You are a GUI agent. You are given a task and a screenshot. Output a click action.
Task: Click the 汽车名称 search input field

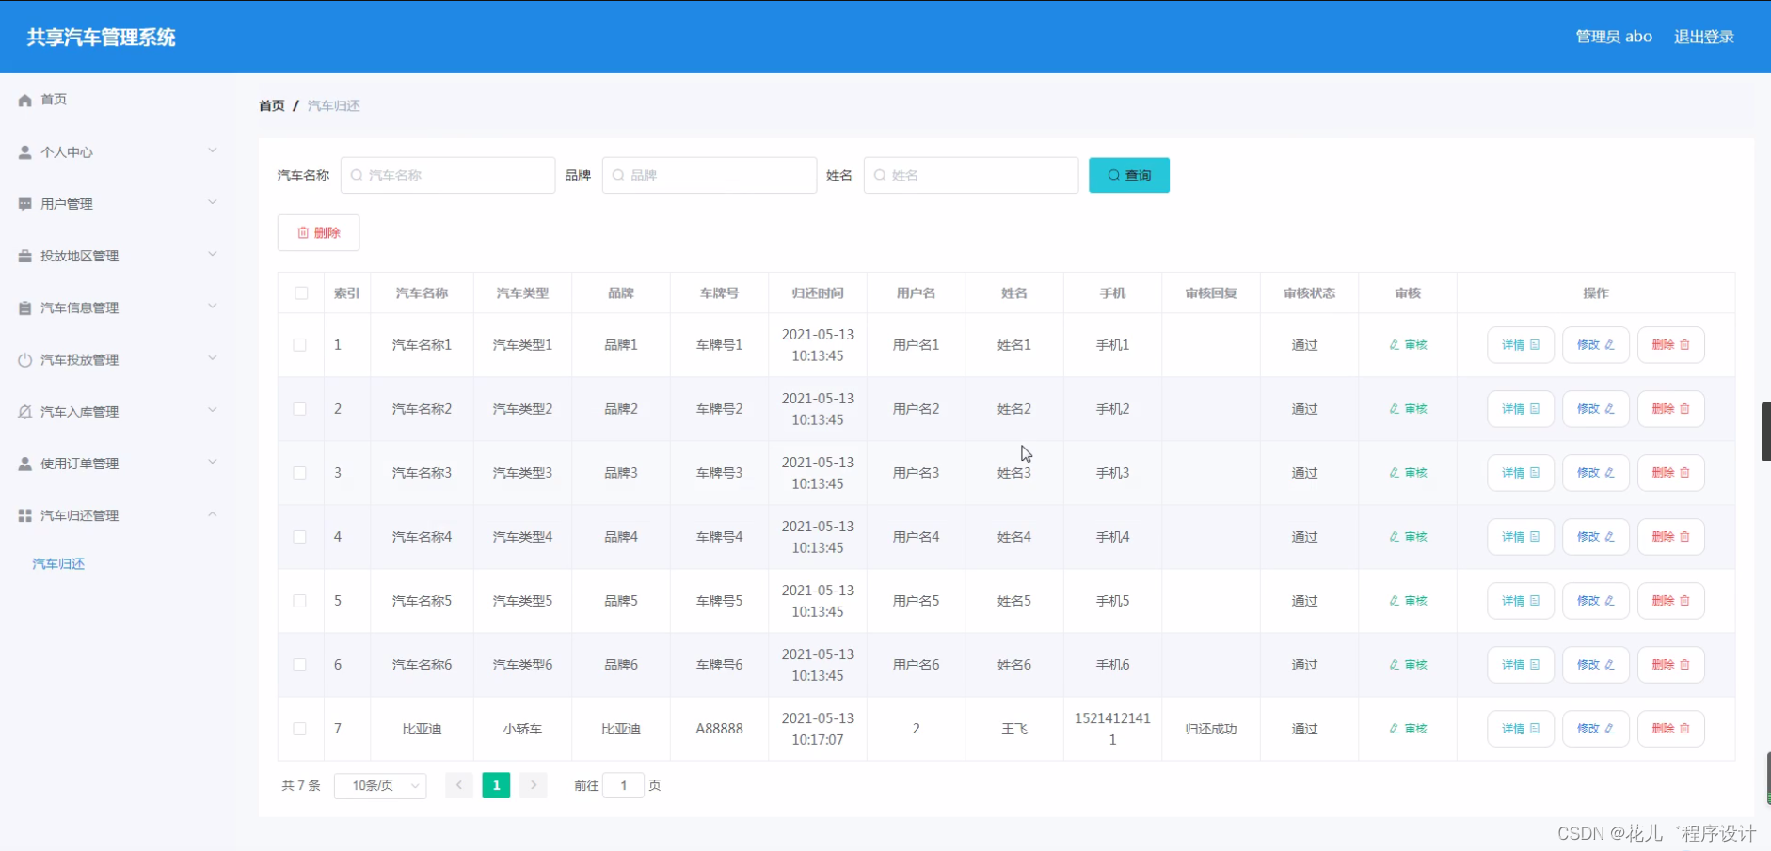[x=448, y=175]
